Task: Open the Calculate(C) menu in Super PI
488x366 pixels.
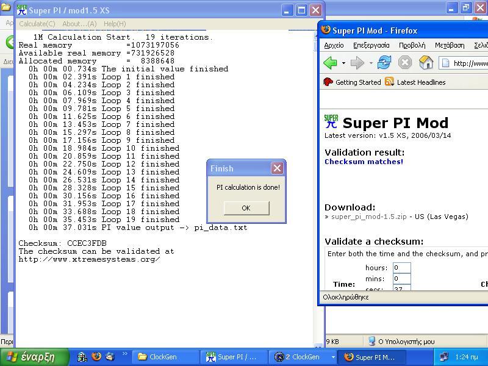Action: click(37, 24)
